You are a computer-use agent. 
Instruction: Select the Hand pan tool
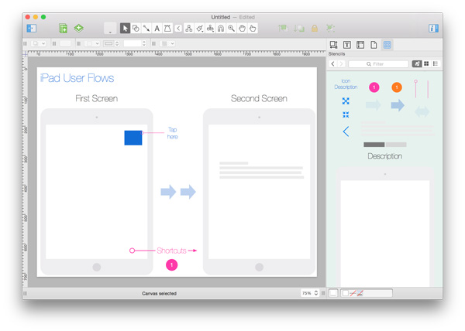tap(242, 29)
